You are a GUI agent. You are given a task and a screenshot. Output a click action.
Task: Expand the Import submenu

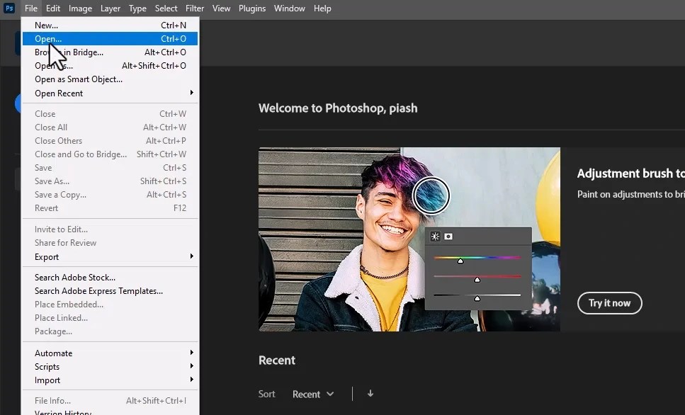[x=47, y=380]
